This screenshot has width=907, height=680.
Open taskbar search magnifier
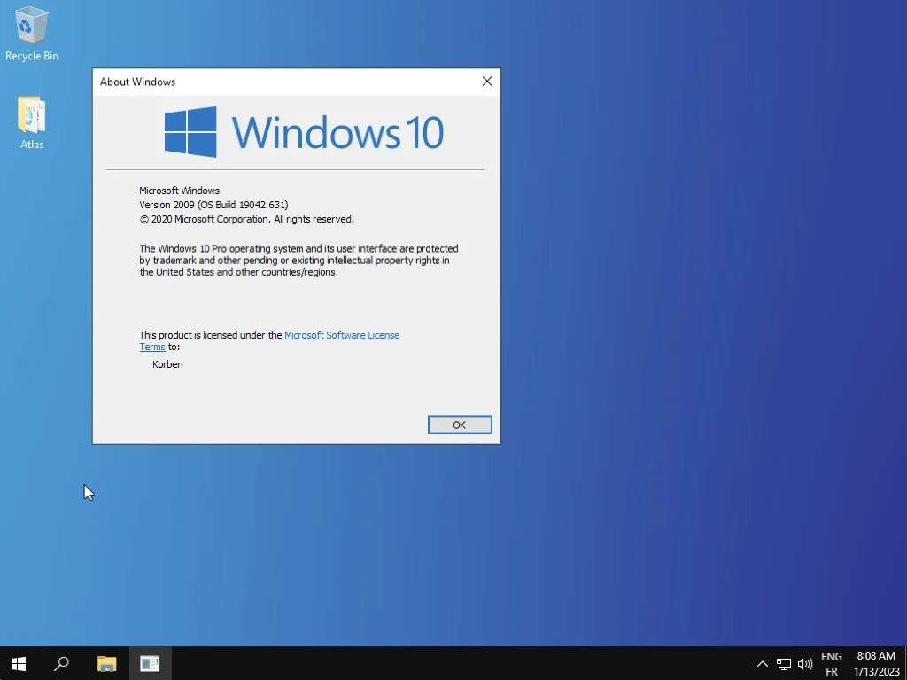click(x=61, y=664)
